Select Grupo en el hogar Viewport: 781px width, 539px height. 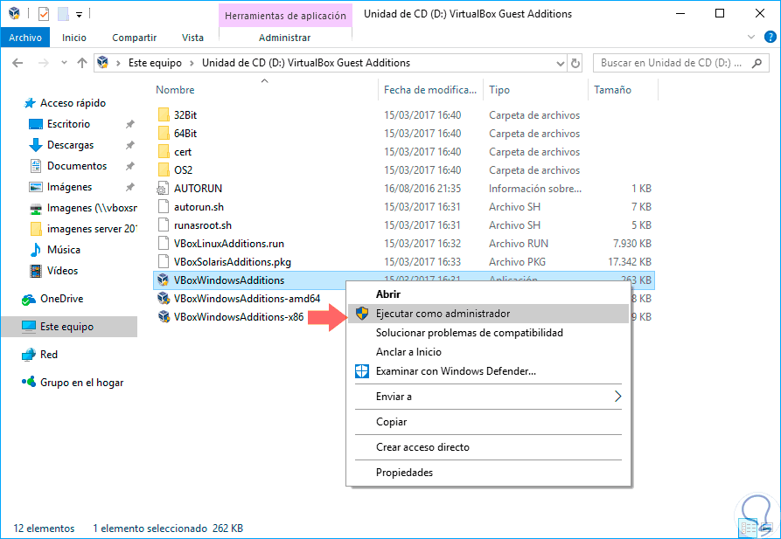click(81, 383)
